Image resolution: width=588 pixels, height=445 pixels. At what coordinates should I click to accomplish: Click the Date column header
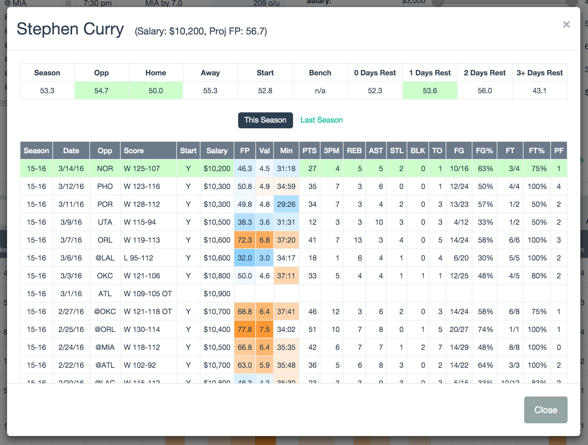[71, 151]
